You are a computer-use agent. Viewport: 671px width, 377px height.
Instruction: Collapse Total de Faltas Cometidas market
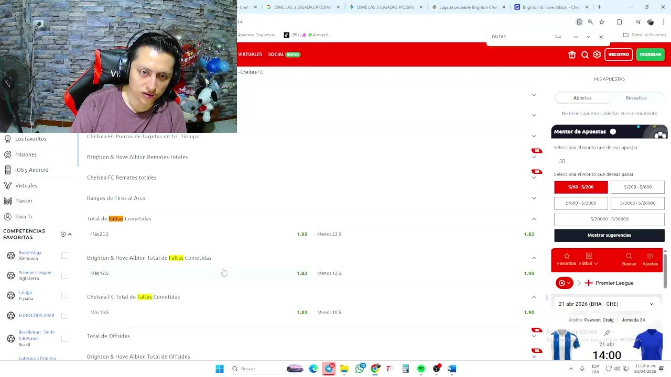click(534, 219)
